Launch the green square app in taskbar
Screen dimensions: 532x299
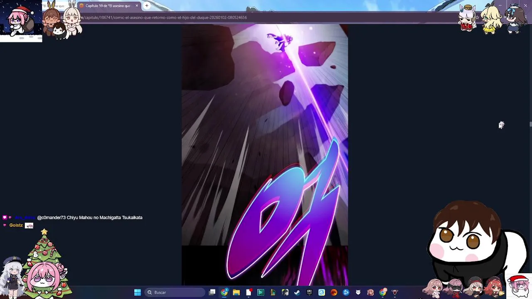click(261, 292)
